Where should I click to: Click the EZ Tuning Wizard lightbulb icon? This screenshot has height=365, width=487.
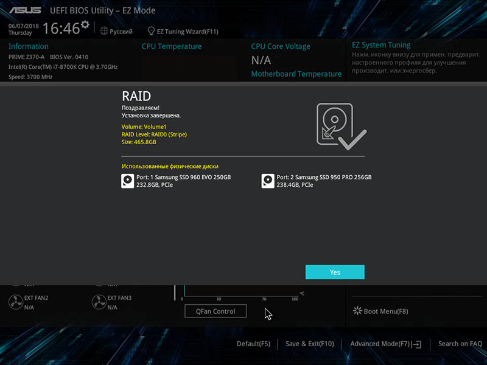point(151,31)
